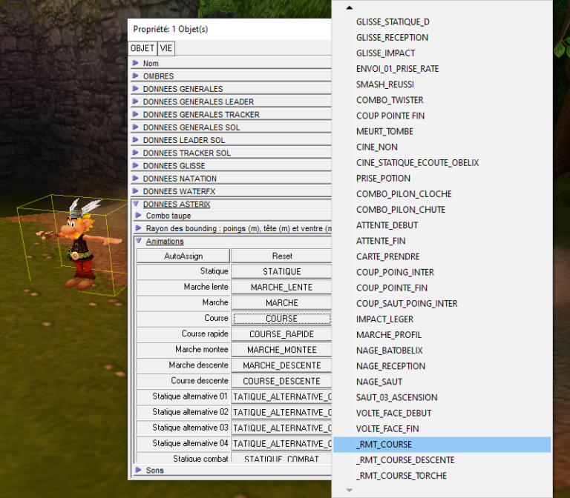The image size is (570, 498).
Task: Pick ATTENTE_FIN from the animation list
Action: click(442, 241)
